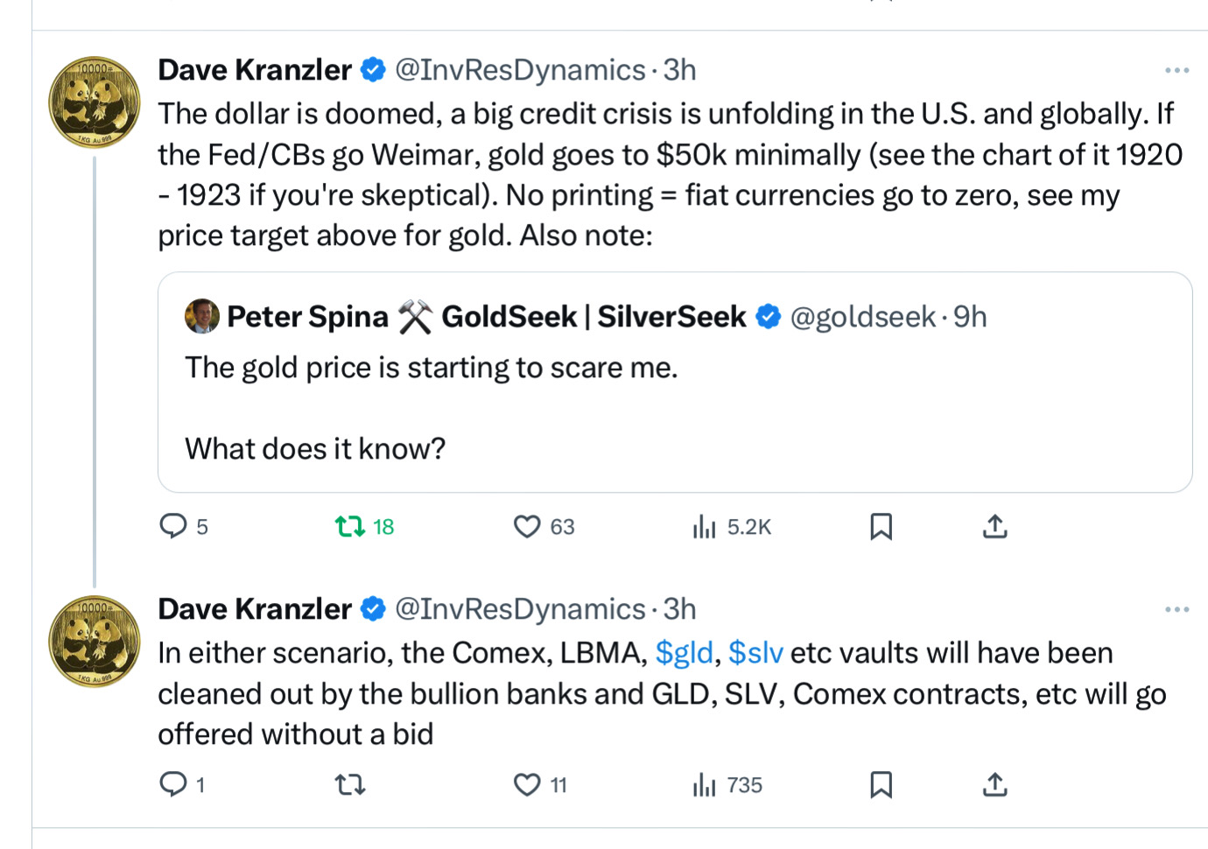Open Peter Spina's small profile picture
The height and width of the screenshot is (849, 1208).
tap(202, 316)
